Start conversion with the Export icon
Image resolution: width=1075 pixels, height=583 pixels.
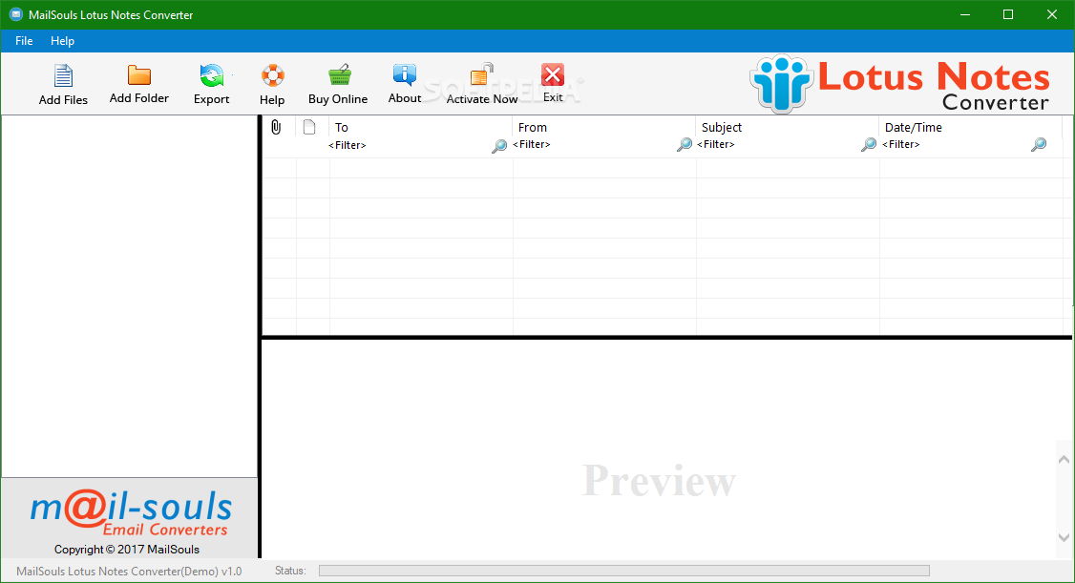pyautogui.click(x=212, y=75)
